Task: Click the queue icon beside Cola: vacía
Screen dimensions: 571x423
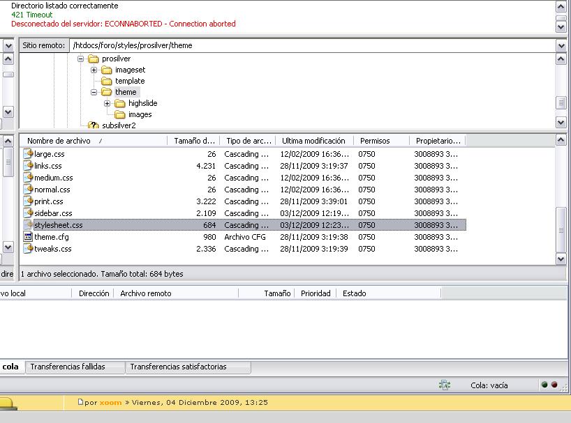Action: point(445,385)
